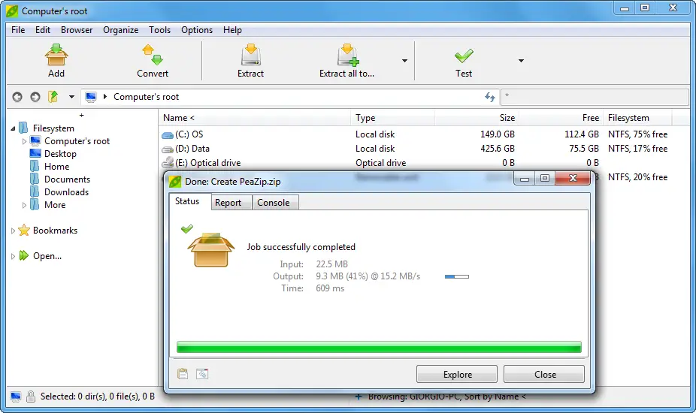Click the Extract all to... icon

pyautogui.click(x=347, y=55)
